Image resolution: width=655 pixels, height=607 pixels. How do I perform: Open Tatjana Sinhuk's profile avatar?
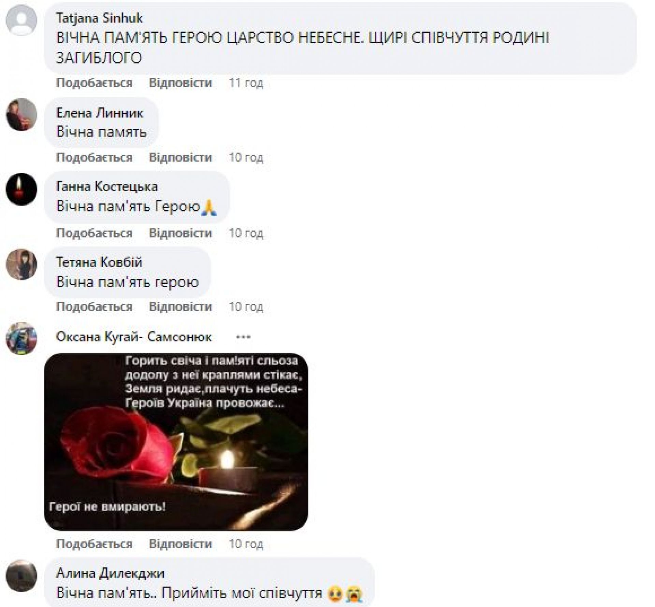21,19
